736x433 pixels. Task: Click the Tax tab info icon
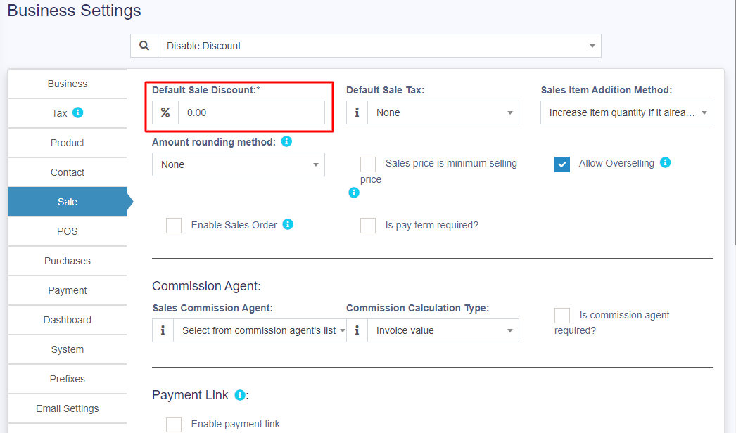tap(78, 112)
